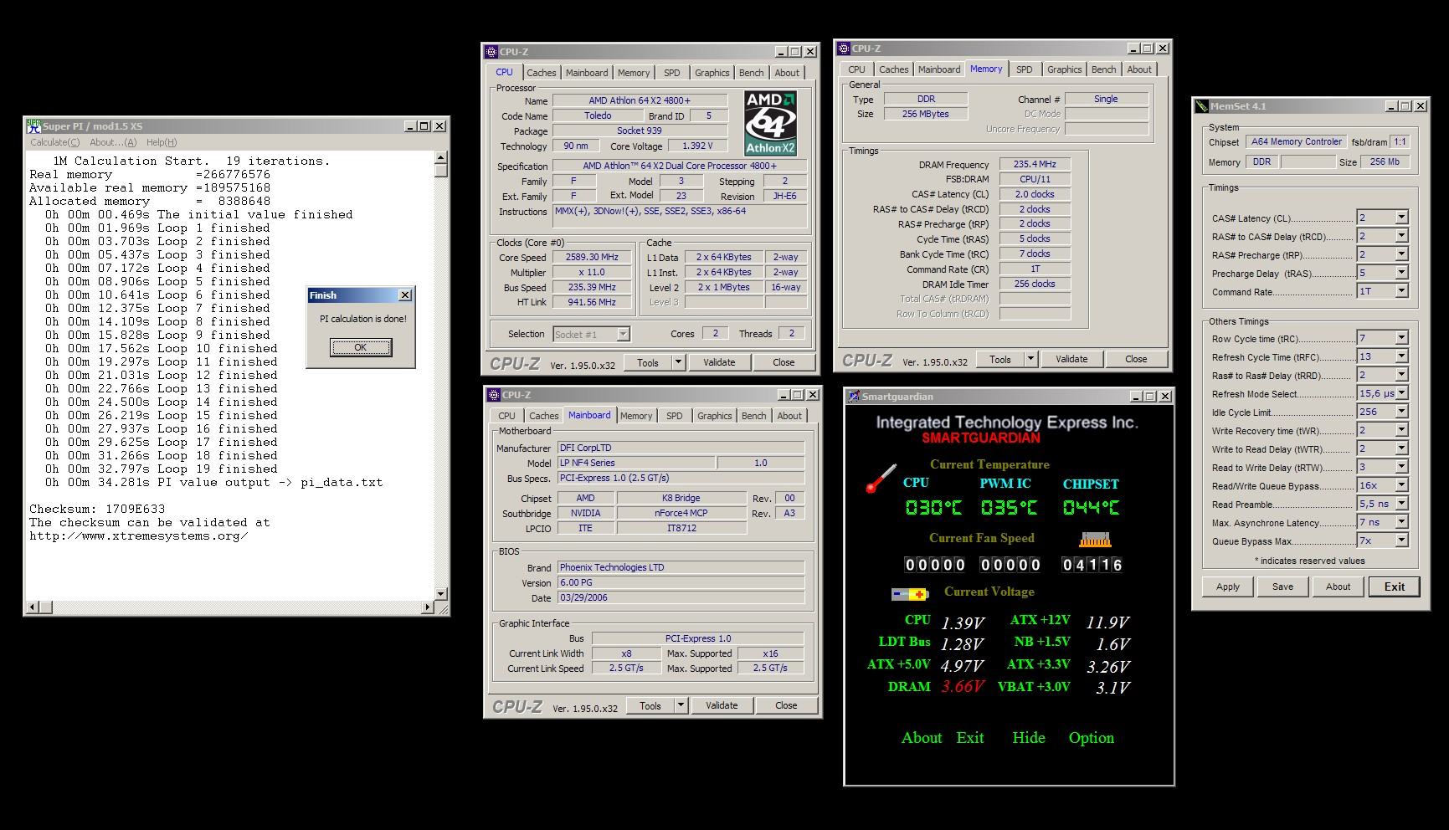This screenshot has width=1449, height=830.
Task: Click the Checksum: 1709E633 line
Action: (97, 509)
